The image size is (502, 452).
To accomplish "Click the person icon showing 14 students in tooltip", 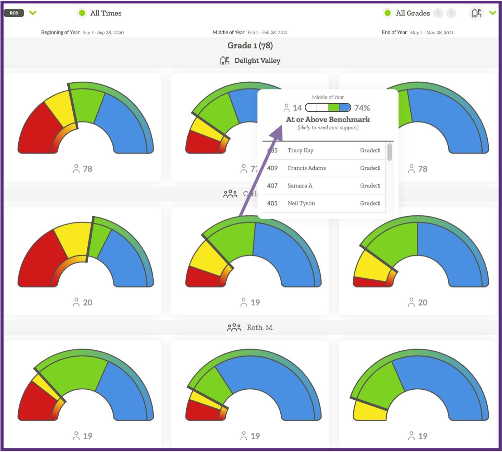I will [287, 107].
